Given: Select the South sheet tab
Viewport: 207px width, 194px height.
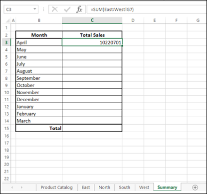Looking at the screenshot, I should tap(124, 188).
